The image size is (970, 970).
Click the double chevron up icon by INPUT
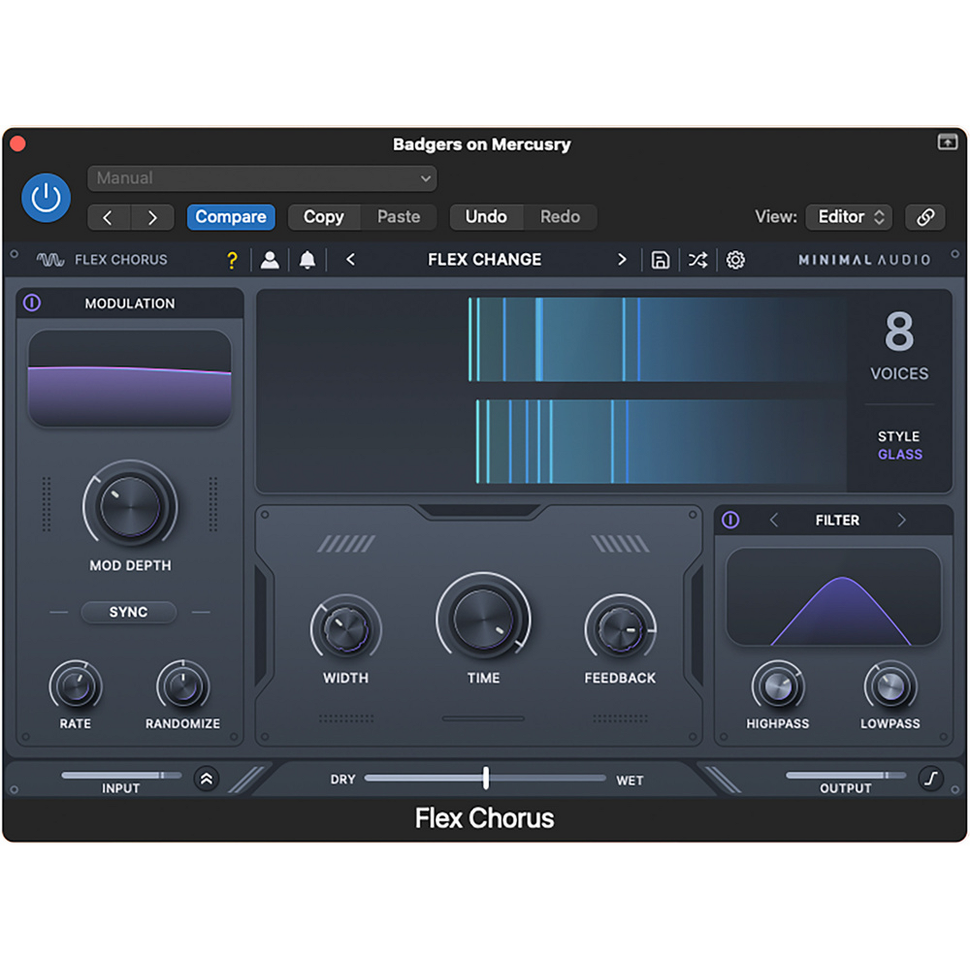coord(206,779)
